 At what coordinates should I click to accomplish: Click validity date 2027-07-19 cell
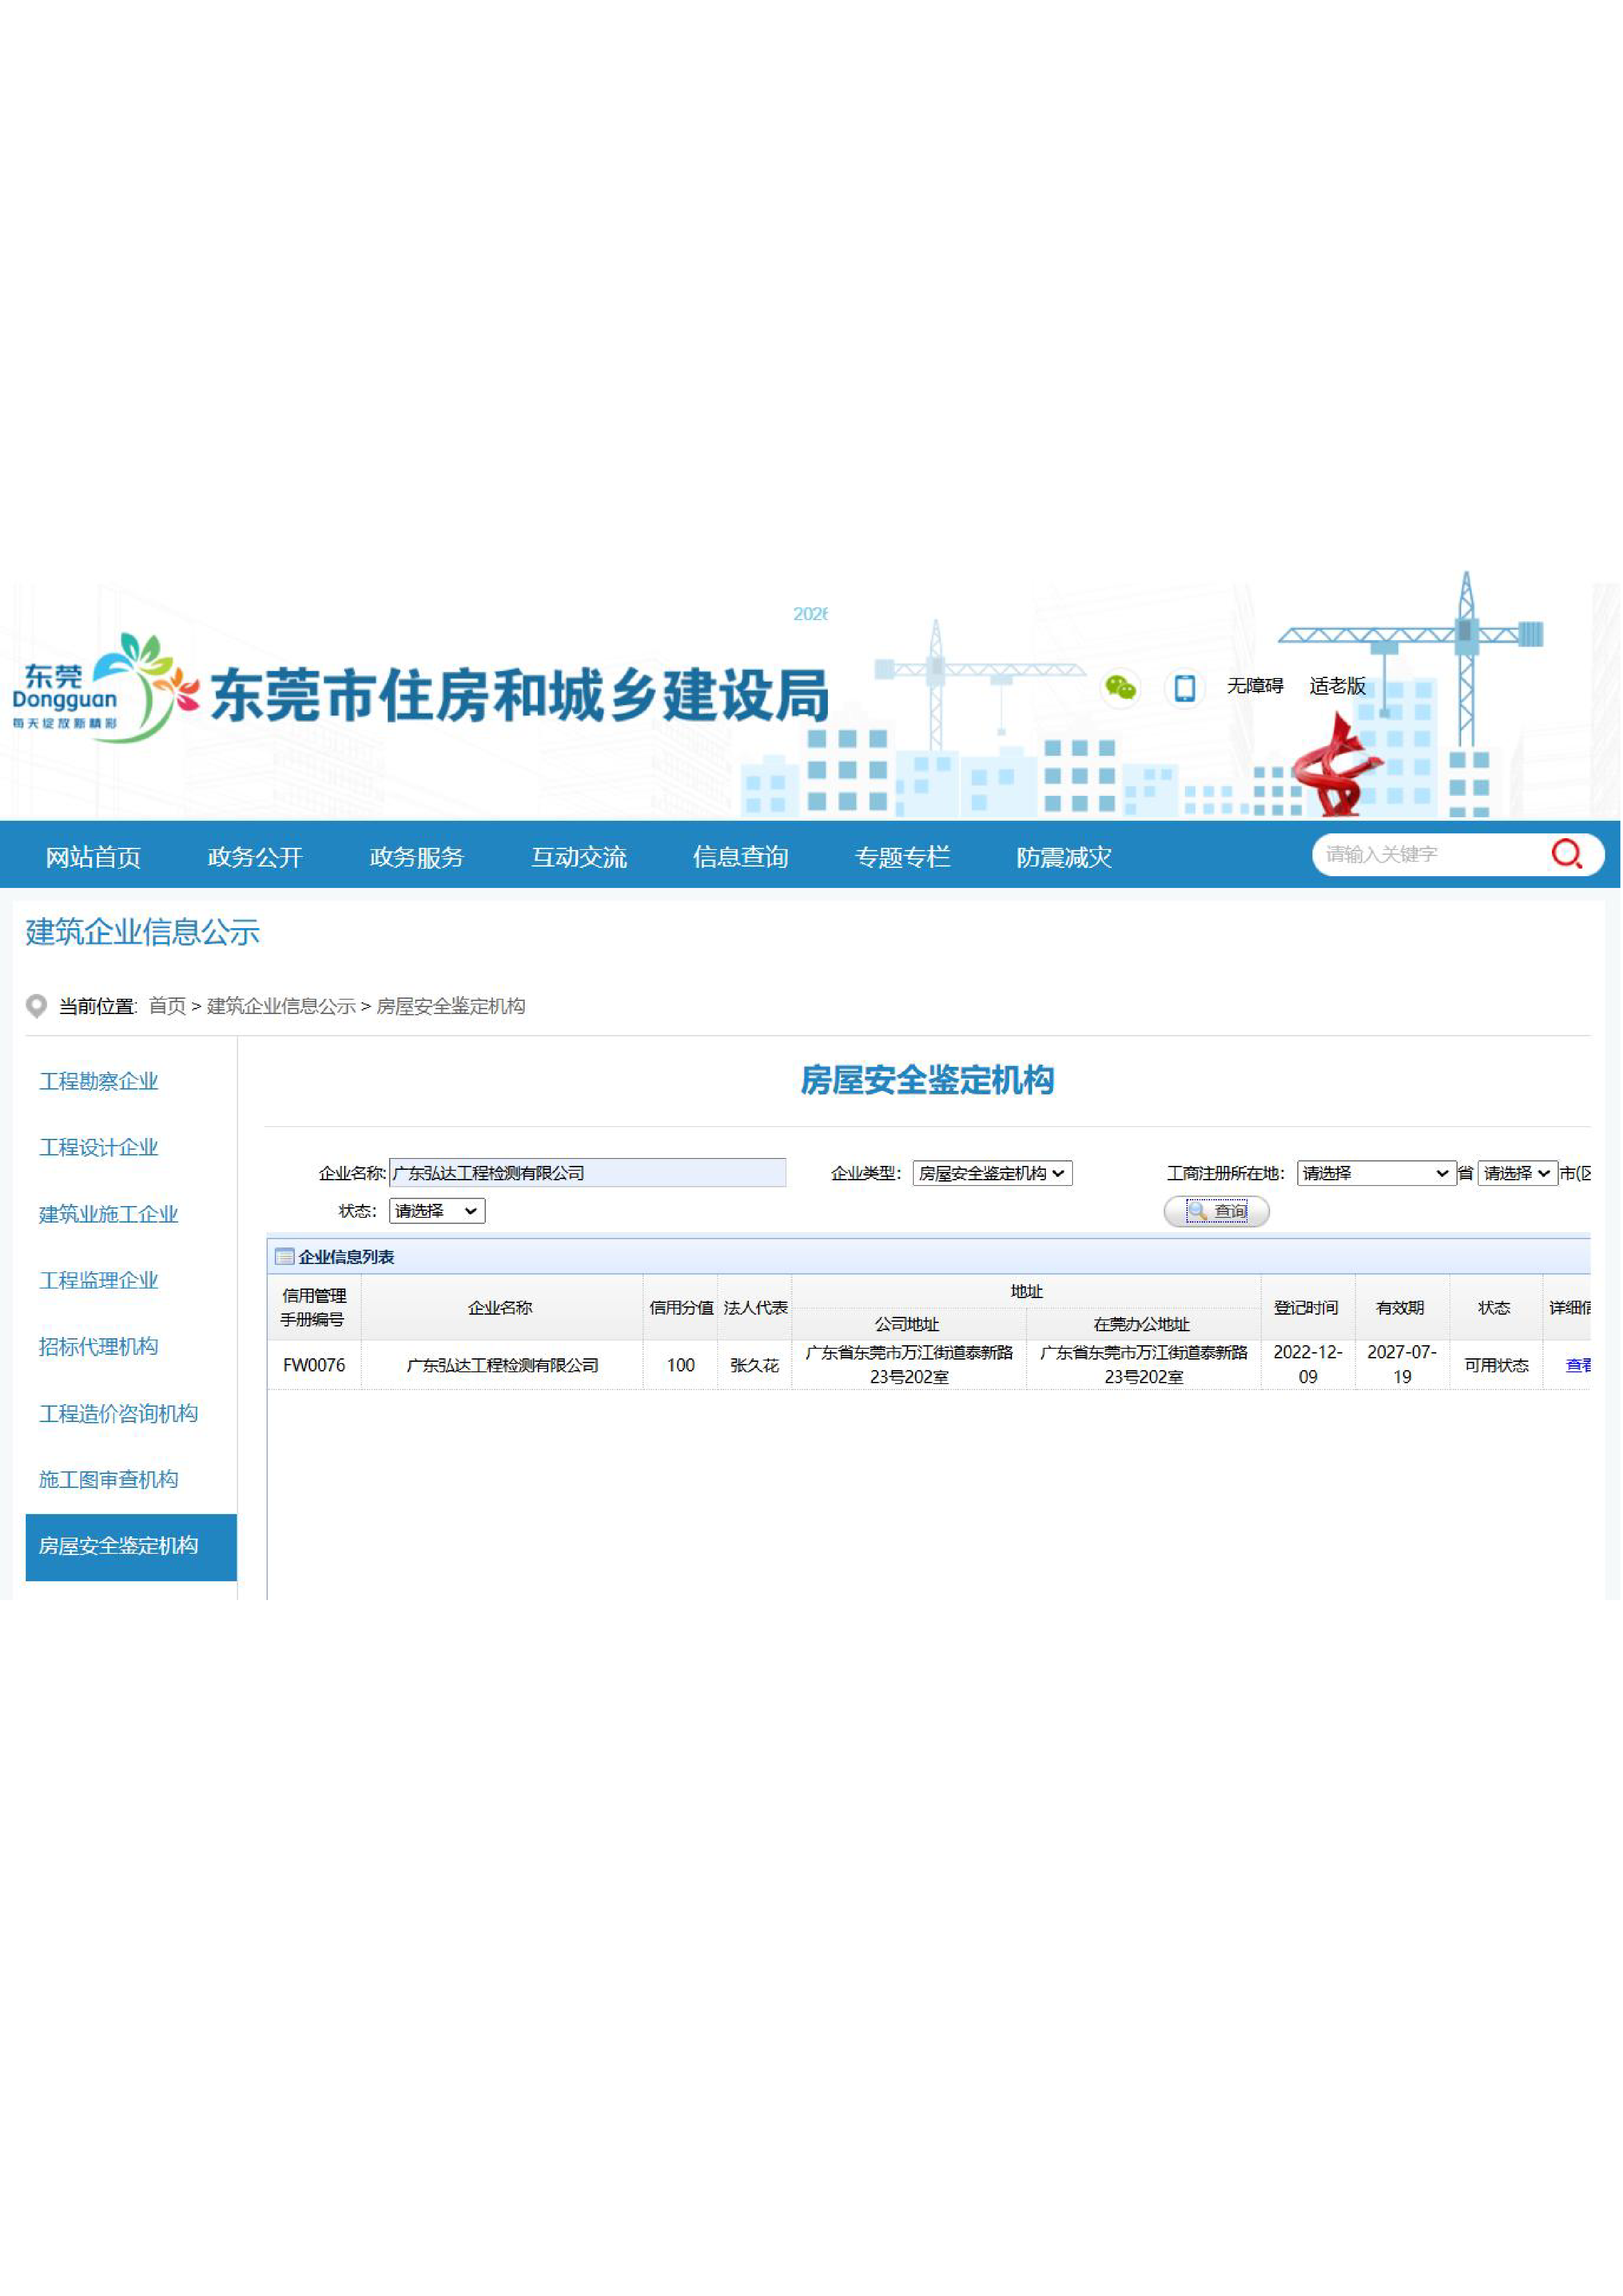coord(1402,1365)
